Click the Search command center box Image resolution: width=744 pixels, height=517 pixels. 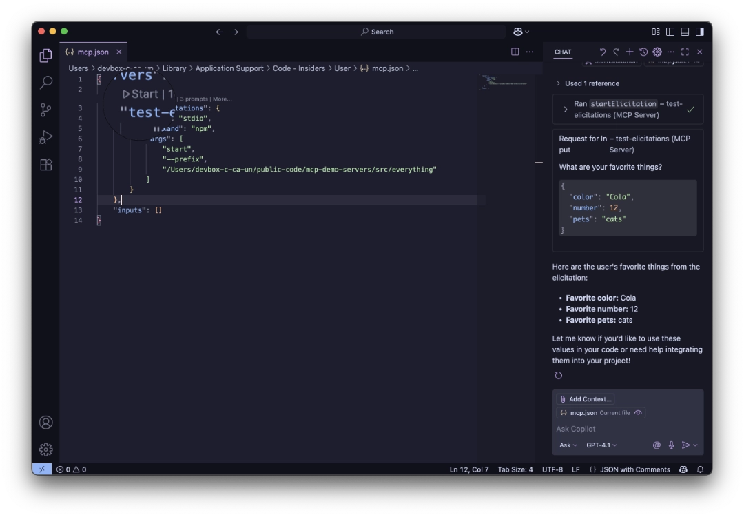coord(376,32)
